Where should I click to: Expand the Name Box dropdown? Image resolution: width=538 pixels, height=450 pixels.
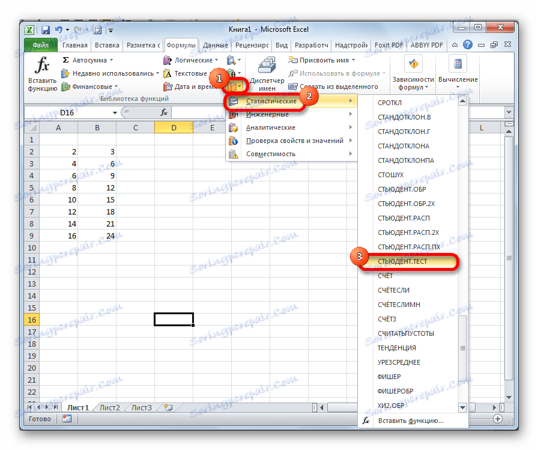pyautogui.click(x=115, y=113)
